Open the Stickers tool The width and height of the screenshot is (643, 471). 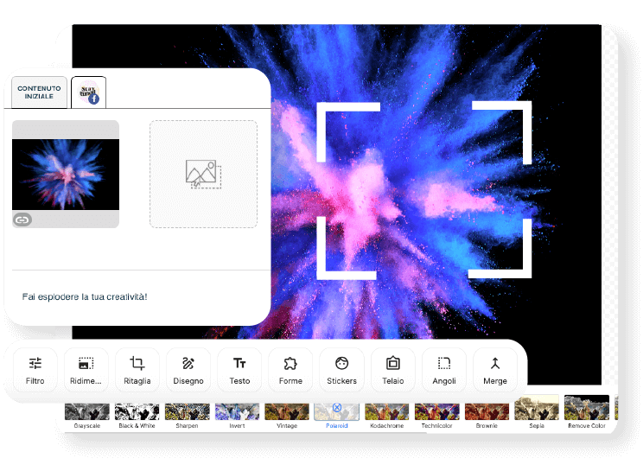pos(341,371)
